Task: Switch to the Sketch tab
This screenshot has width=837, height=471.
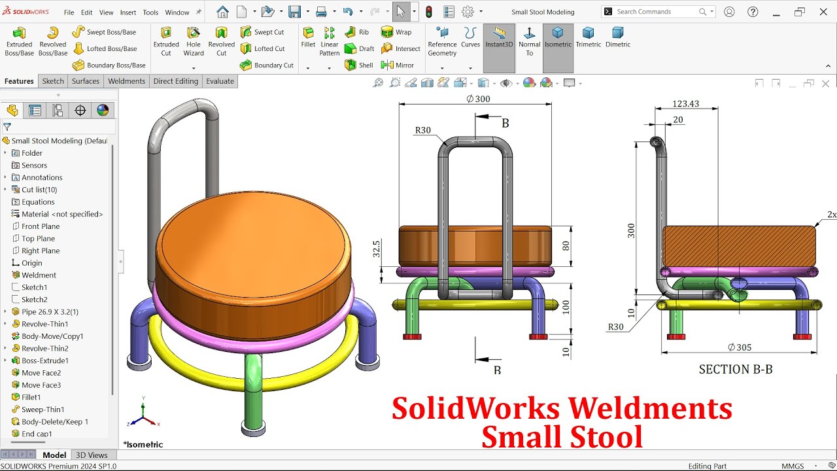Action: tap(53, 81)
